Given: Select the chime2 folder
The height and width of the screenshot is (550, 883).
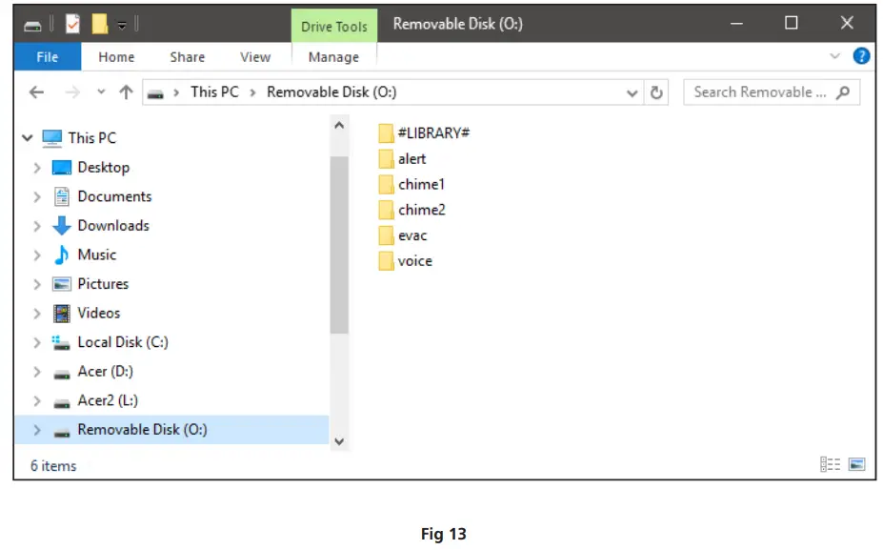Looking at the screenshot, I should click(x=412, y=210).
